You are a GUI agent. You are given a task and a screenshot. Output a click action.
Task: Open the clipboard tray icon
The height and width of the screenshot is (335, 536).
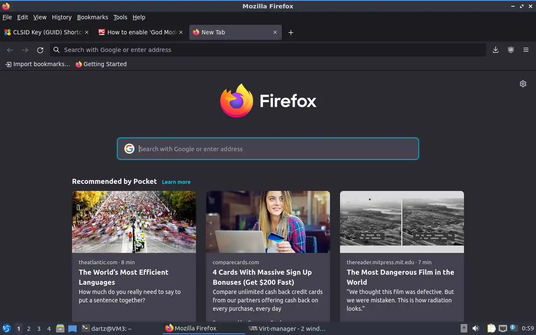(x=491, y=328)
